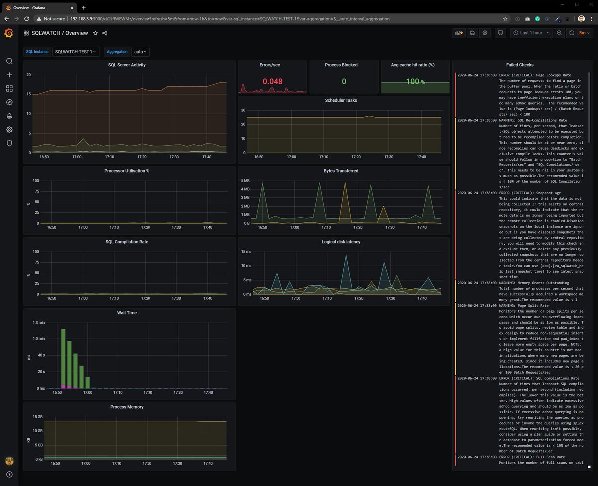Image resolution: width=598 pixels, height=486 pixels.
Task: Open the Configuration gear in sidebar
Action: pyautogui.click(x=9, y=129)
